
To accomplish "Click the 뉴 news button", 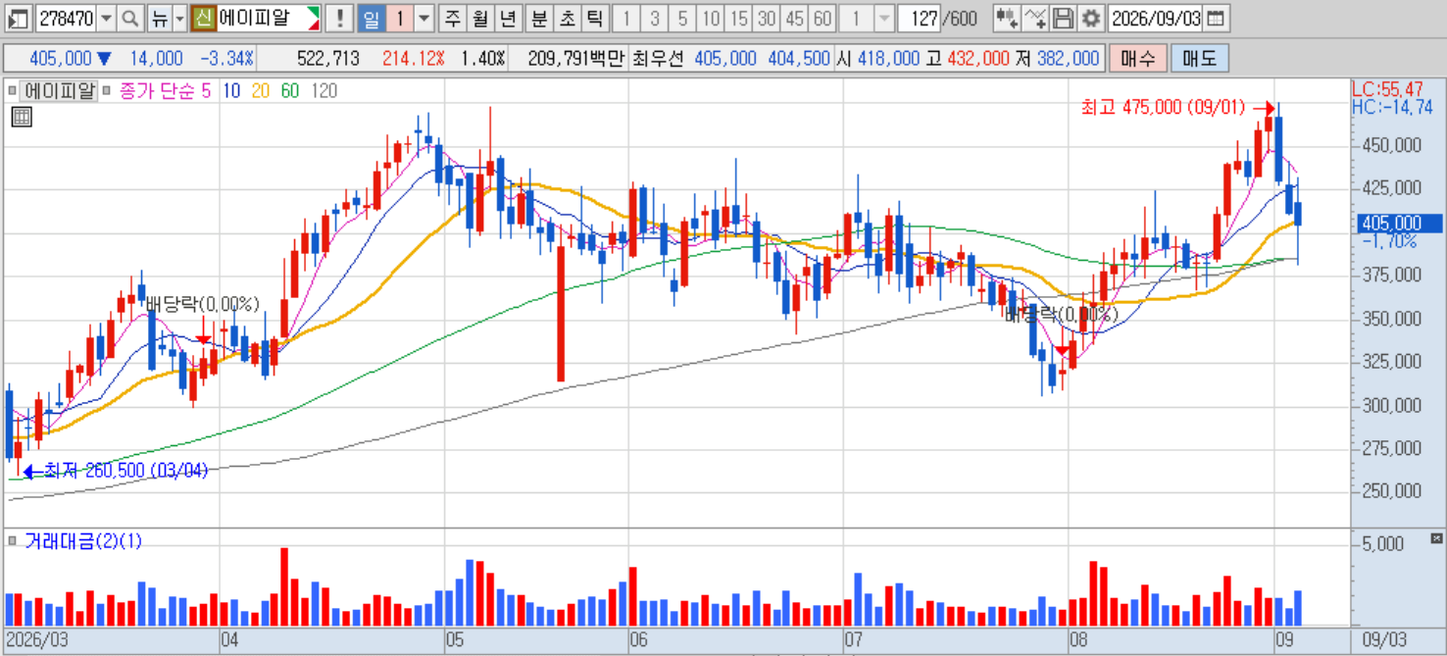I will [x=159, y=18].
